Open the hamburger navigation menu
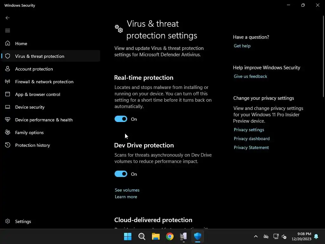The width and height of the screenshot is (325, 244). pos(8,30)
